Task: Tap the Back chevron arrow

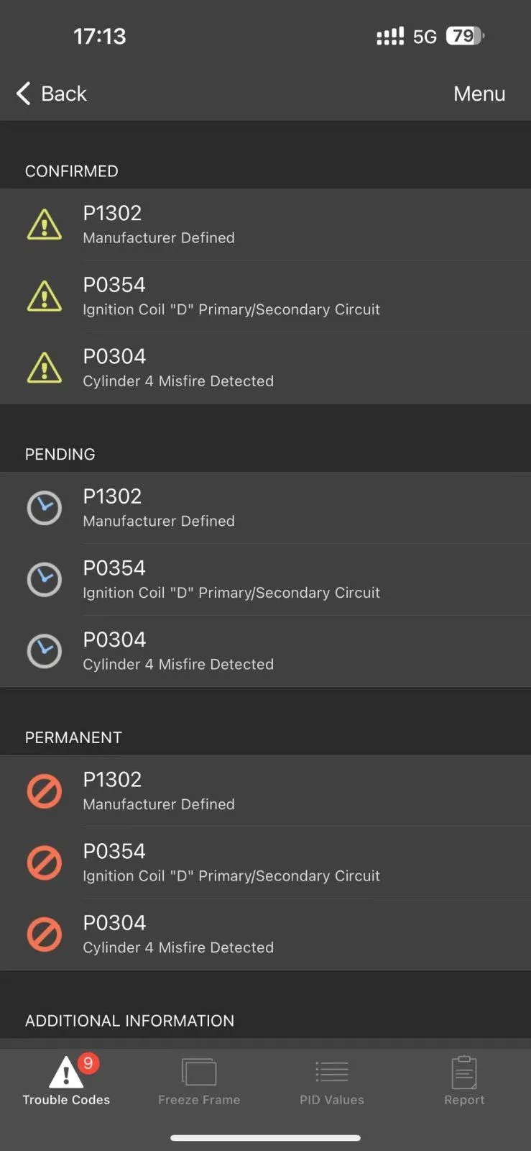Action: coord(24,94)
